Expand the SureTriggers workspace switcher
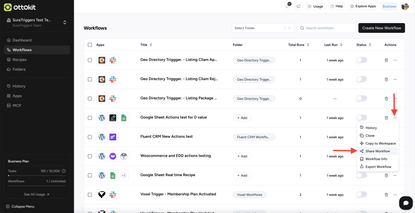Image resolution: width=415 pixels, height=213 pixels. click(x=64, y=22)
